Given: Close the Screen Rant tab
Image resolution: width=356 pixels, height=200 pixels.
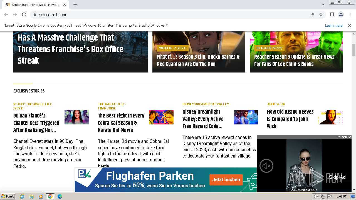Looking at the screenshot, I should click(65, 5).
